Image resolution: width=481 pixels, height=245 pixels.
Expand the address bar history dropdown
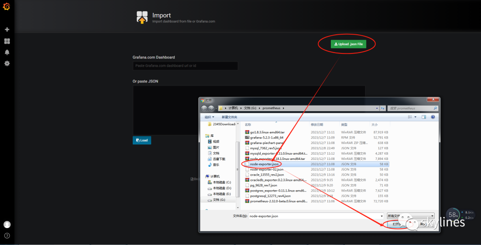click(377, 108)
